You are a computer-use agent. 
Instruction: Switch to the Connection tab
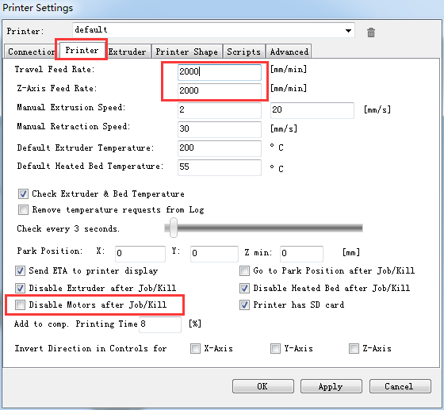(x=30, y=52)
